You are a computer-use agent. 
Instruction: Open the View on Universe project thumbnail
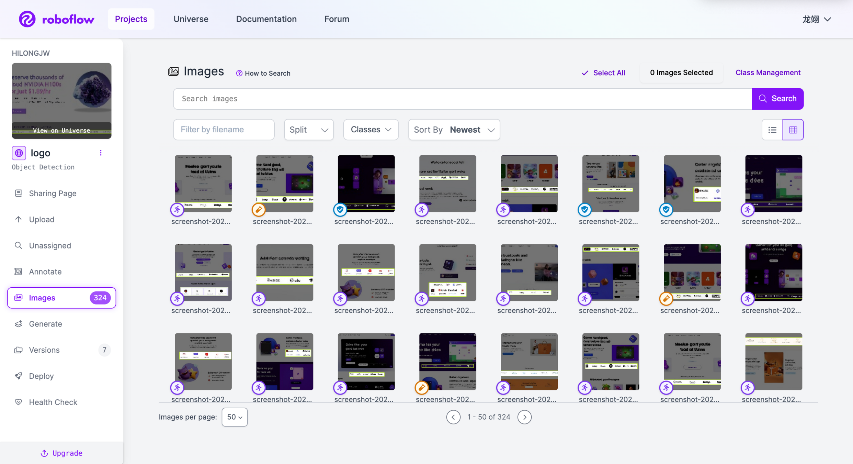click(x=61, y=101)
